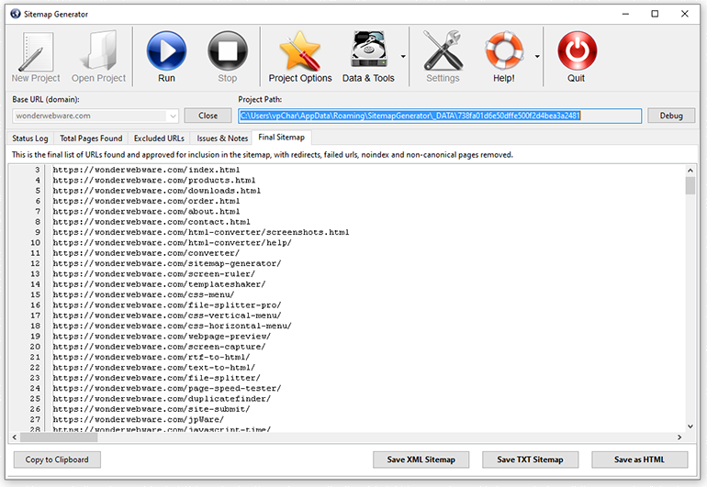This screenshot has width=707, height=487.
Task: Click the Close project button
Action: [x=208, y=116]
